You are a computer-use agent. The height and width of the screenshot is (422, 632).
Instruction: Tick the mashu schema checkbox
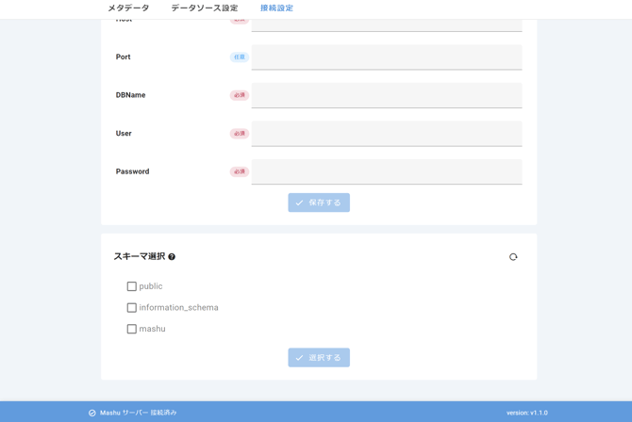[132, 329]
